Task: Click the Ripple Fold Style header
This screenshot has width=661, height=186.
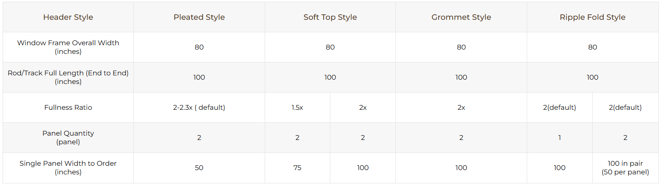Action: click(x=592, y=17)
